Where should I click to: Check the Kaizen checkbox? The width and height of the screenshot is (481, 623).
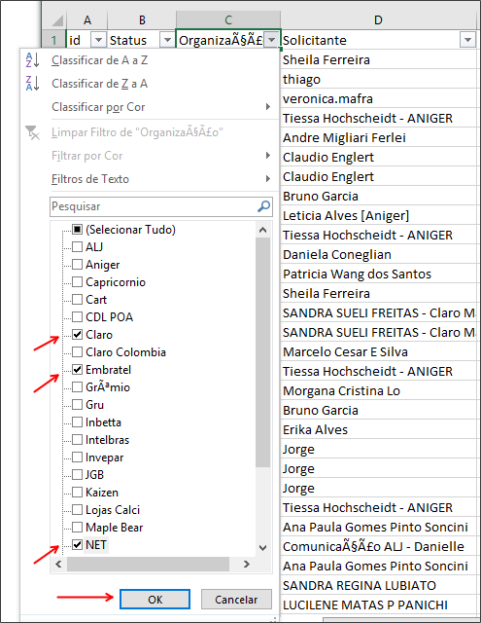[x=77, y=493]
